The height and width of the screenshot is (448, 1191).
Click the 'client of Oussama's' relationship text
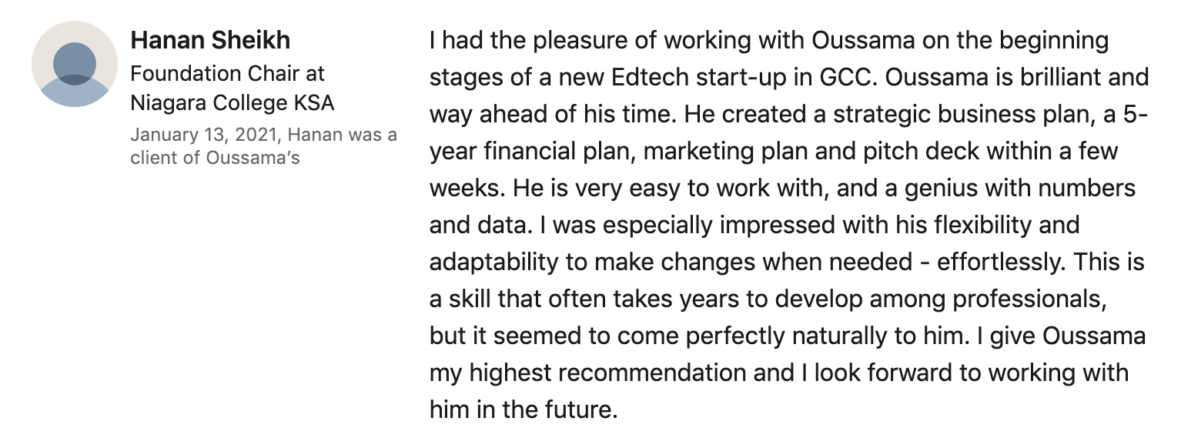pyautogui.click(x=215, y=158)
